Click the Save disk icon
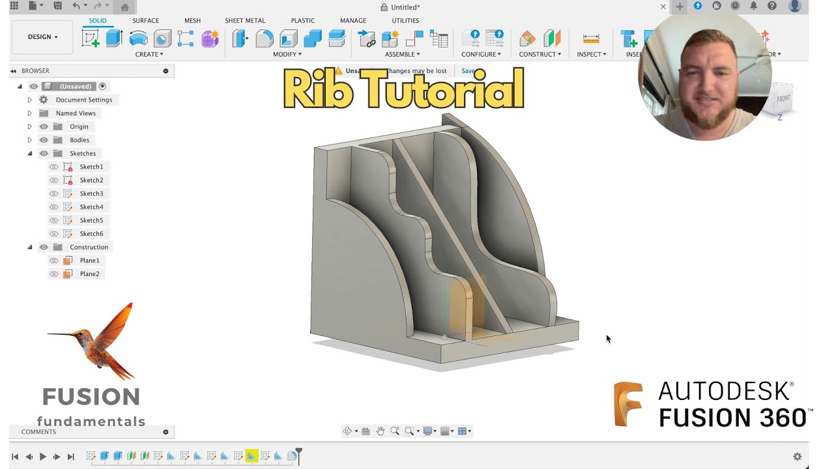 click(x=57, y=7)
